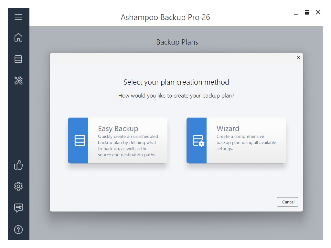The width and height of the screenshot is (331, 248).
Task: Choose the Wizard title
Action: tap(228, 129)
